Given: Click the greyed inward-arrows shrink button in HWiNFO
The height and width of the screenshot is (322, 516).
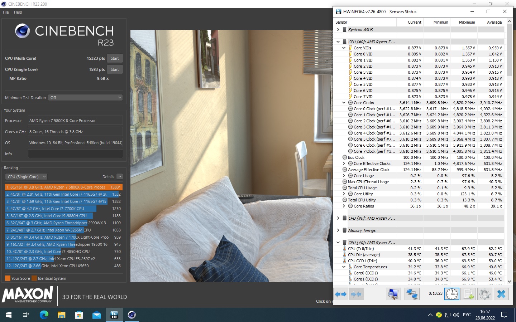Looking at the screenshot, I should (356, 294).
